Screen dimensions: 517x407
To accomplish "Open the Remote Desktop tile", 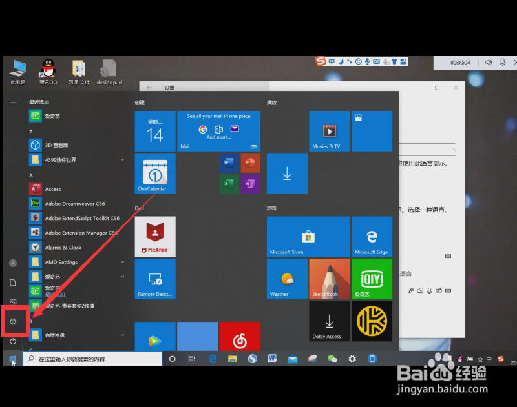I will point(155,279).
